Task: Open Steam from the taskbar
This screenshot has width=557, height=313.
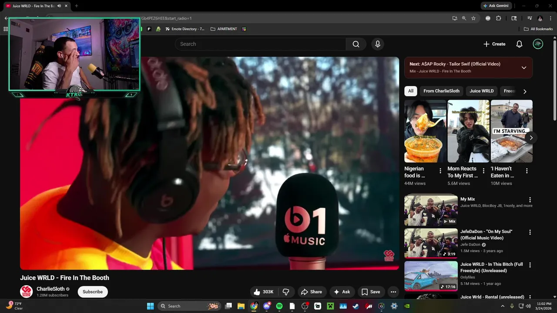Action: click(x=356, y=306)
